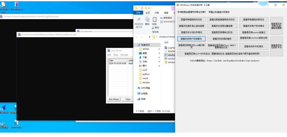Open 网络 in the navigation pane
The image size is (287, 137).
[x=141, y=99]
